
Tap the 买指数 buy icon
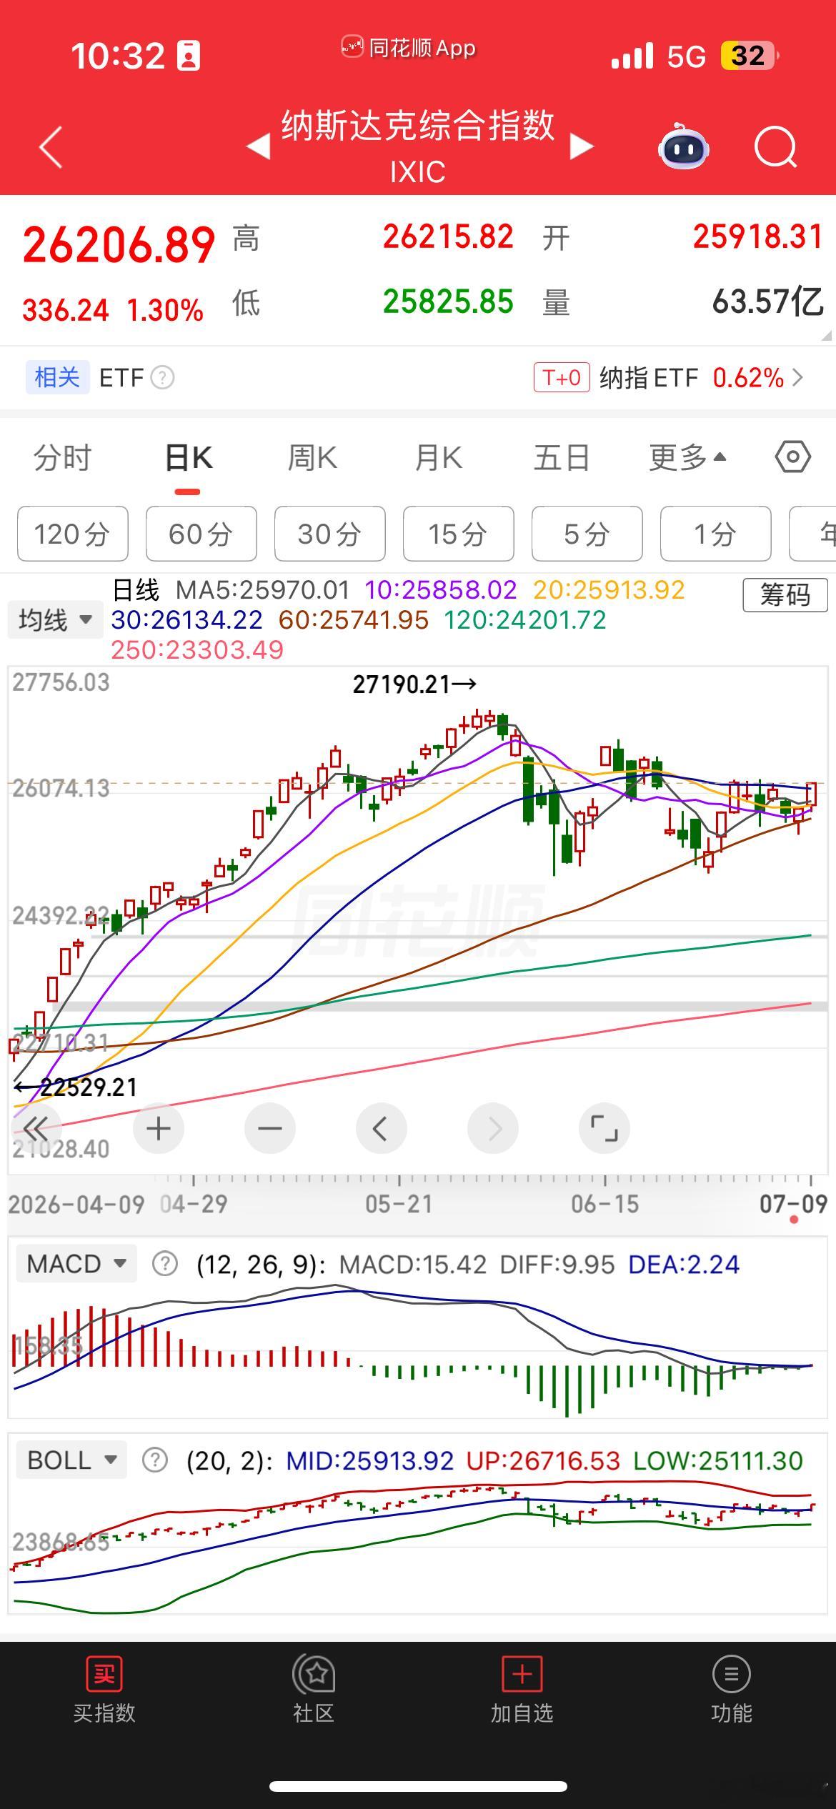104,1674
